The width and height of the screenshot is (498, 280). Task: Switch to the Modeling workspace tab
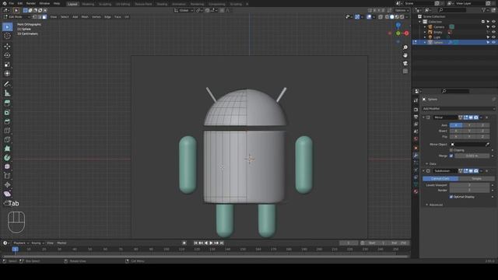[88, 4]
